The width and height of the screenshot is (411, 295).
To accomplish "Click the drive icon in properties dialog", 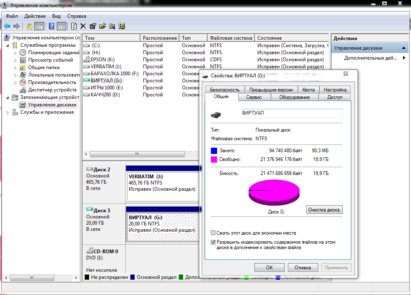I will tap(216, 115).
